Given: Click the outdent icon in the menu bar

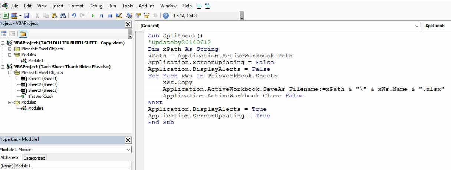Looking at the screenshot, I should 207,6.
